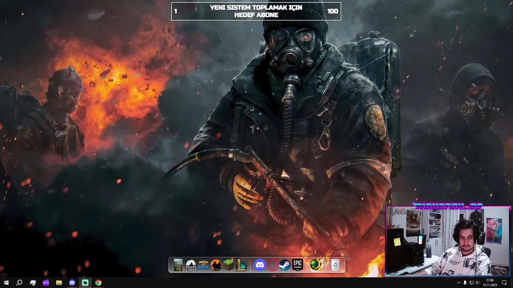The image size is (513, 288).
Task: Launch Epic Games launcher
Action: point(297,265)
